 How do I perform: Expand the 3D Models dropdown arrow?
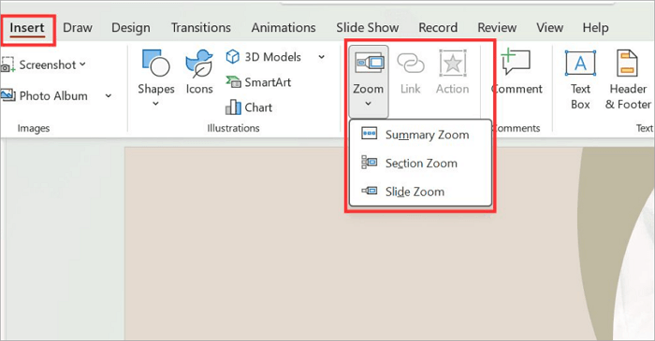coord(321,57)
